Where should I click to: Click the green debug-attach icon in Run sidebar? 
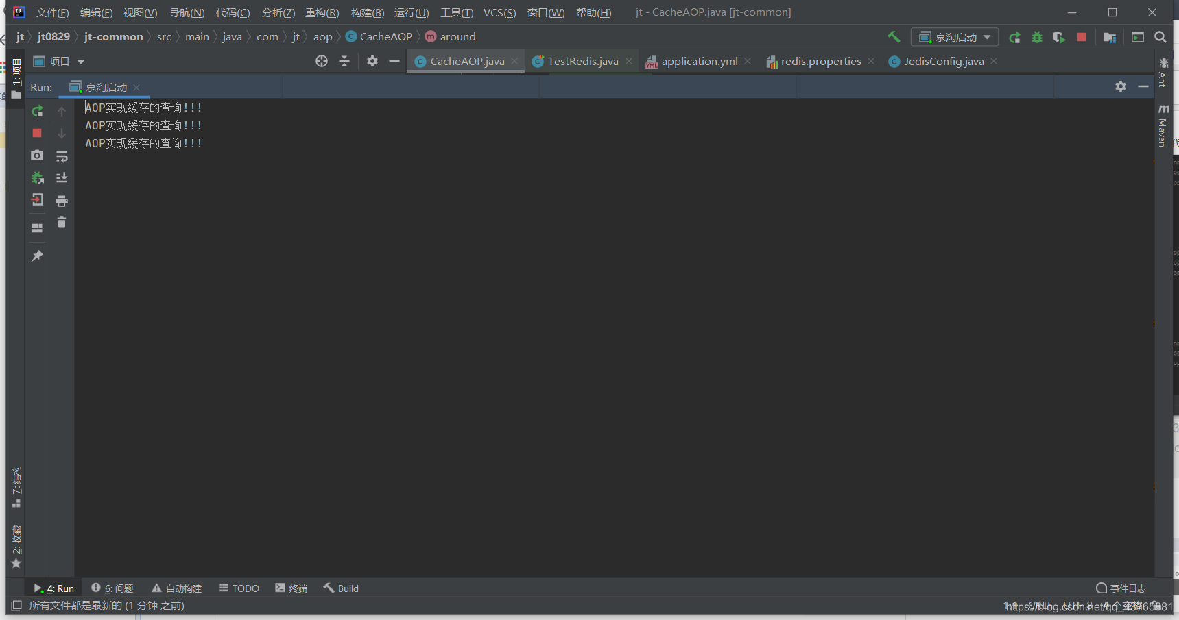click(37, 178)
